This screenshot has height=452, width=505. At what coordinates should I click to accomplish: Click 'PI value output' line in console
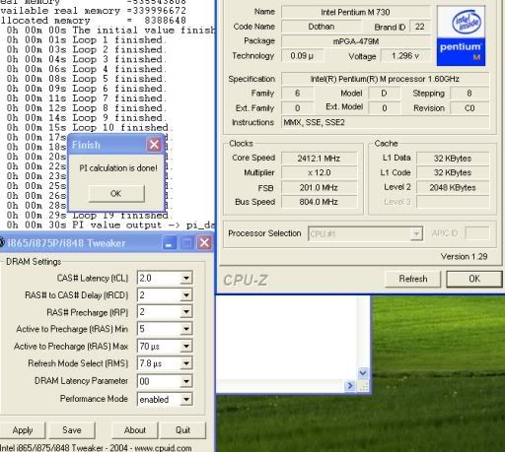[110, 225]
